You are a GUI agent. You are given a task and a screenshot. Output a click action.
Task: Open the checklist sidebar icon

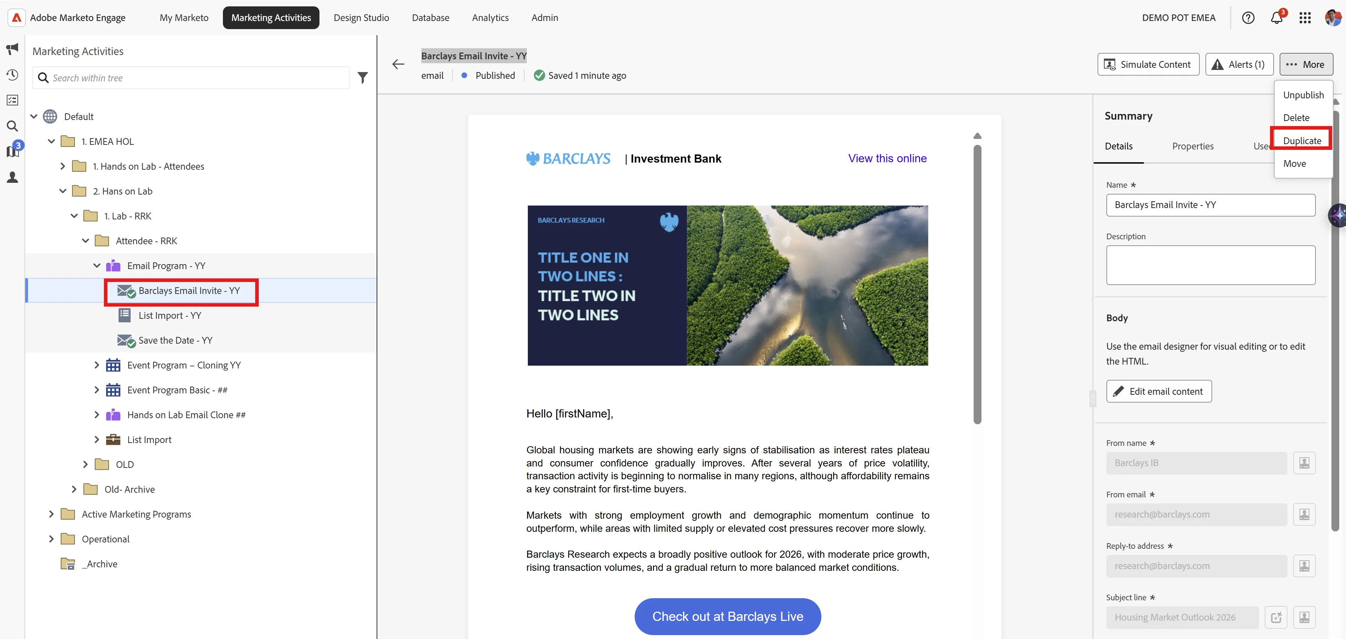pyautogui.click(x=12, y=100)
